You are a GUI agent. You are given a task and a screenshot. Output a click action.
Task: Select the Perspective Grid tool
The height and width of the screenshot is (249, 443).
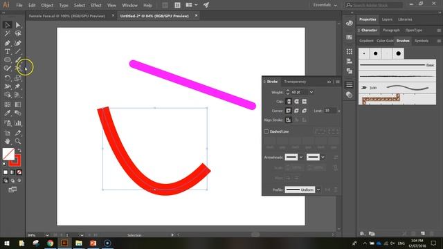click(x=18, y=95)
